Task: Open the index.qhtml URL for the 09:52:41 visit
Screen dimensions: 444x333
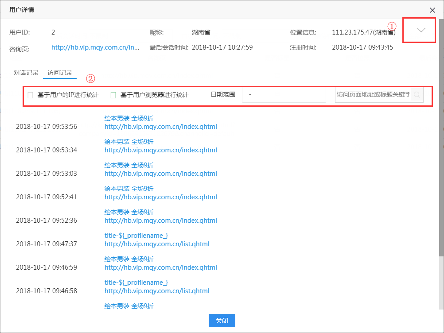Action: click(160, 197)
